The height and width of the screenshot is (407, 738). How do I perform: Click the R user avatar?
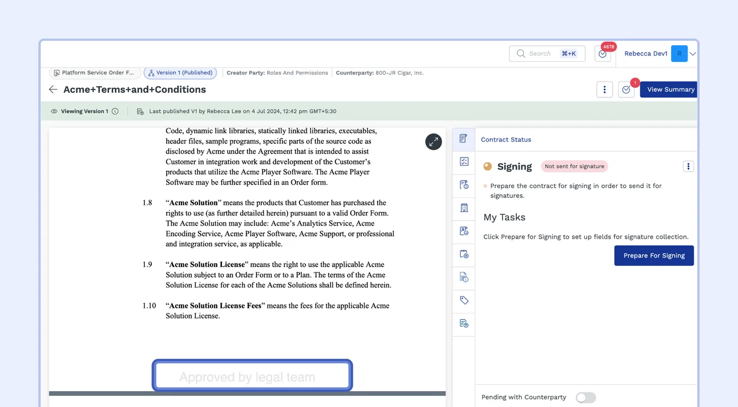[679, 54]
